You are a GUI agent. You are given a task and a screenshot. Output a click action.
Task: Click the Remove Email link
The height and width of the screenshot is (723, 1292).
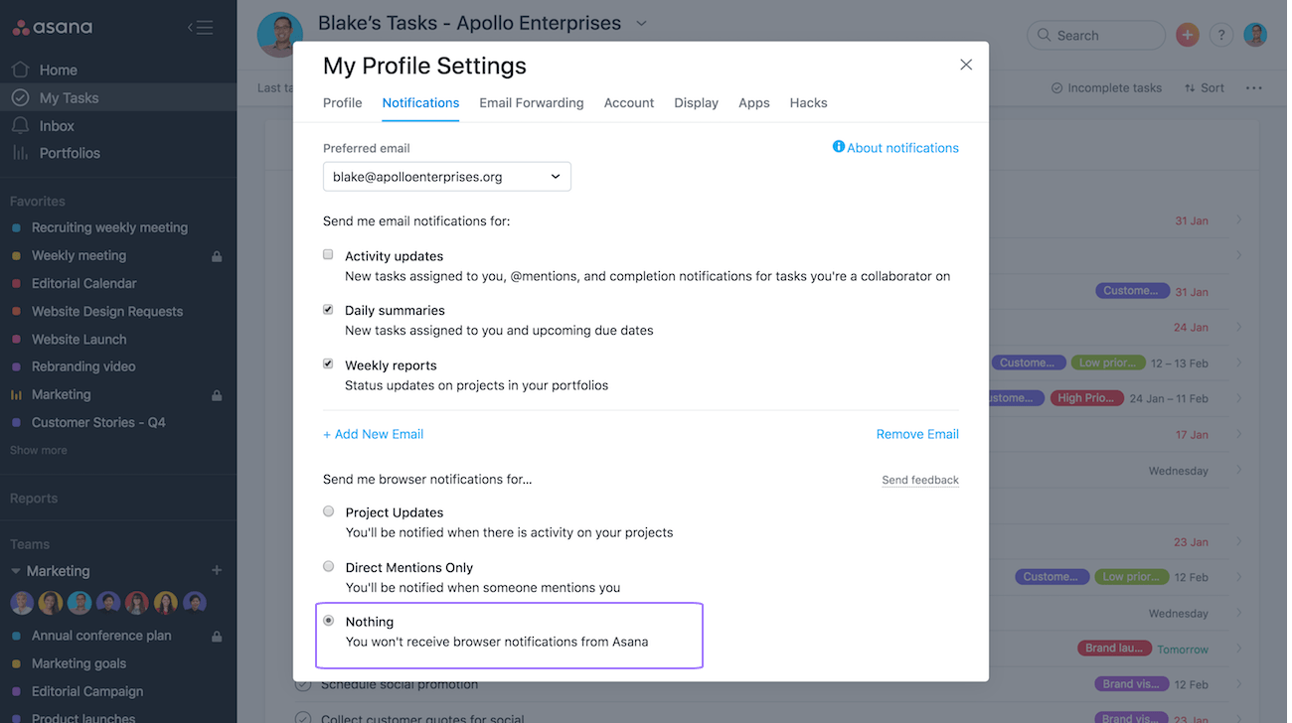[917, 434]
